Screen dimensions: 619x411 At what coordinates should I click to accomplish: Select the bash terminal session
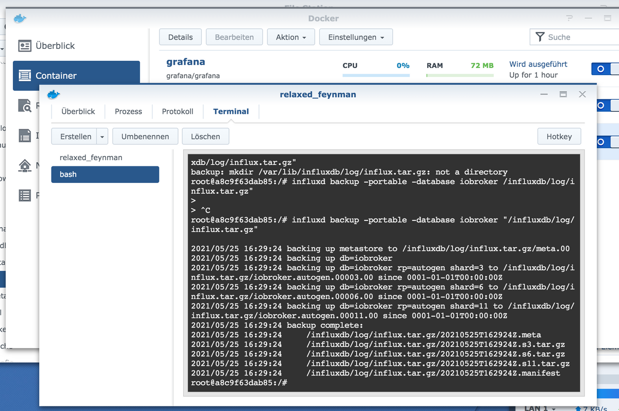click(x=105, y=175)
